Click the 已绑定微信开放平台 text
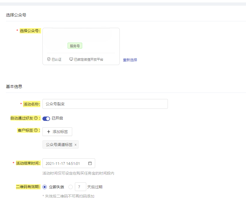This screenshot has width=246, height=208. click(x=89, y=60)
